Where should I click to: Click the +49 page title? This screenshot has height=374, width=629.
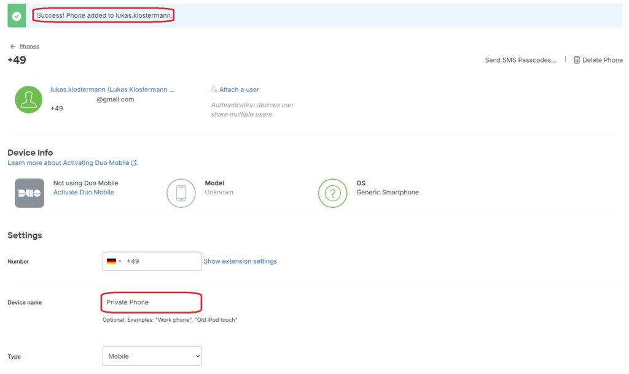(x=17, y=60)
